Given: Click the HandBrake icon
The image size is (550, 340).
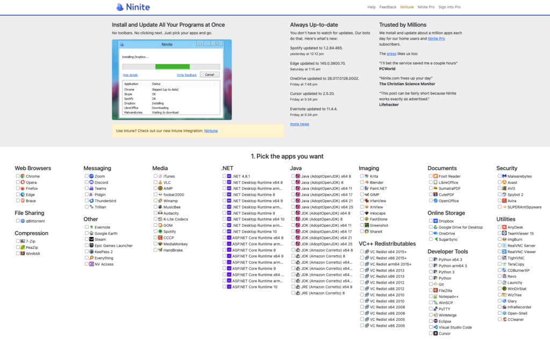Looking at the screenshot, I should click(160, 250).
